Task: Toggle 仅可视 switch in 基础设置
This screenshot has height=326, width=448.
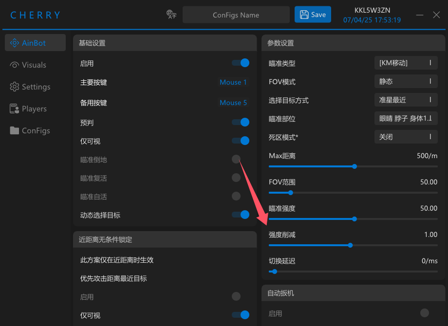Action: coord(241,141)
